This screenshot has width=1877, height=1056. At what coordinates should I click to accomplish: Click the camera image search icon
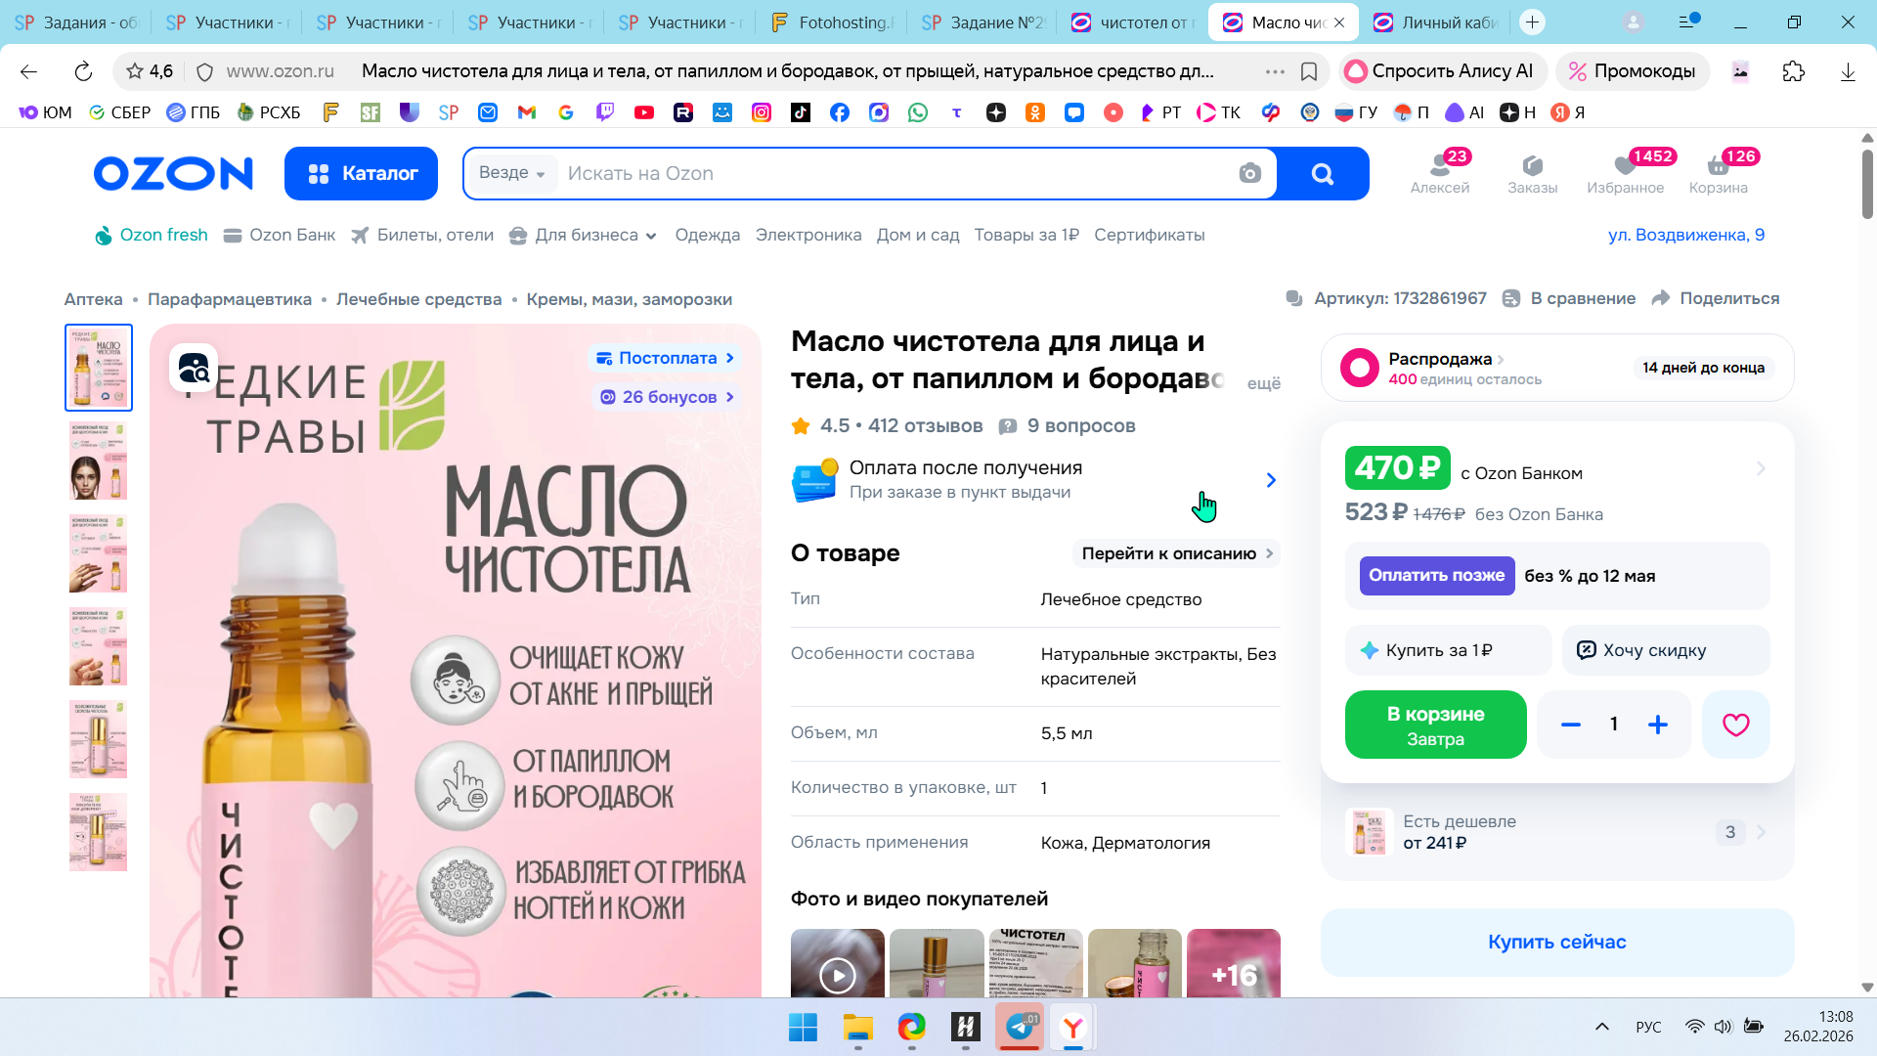1249,173
